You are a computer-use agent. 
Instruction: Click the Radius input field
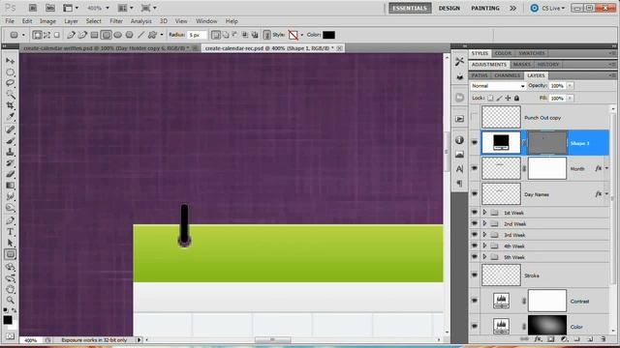197,35
